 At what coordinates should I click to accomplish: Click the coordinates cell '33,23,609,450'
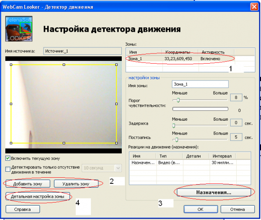(178, 59)
